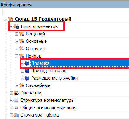Select the Склад 15 Продуктовый root item

tap(43, 19)
